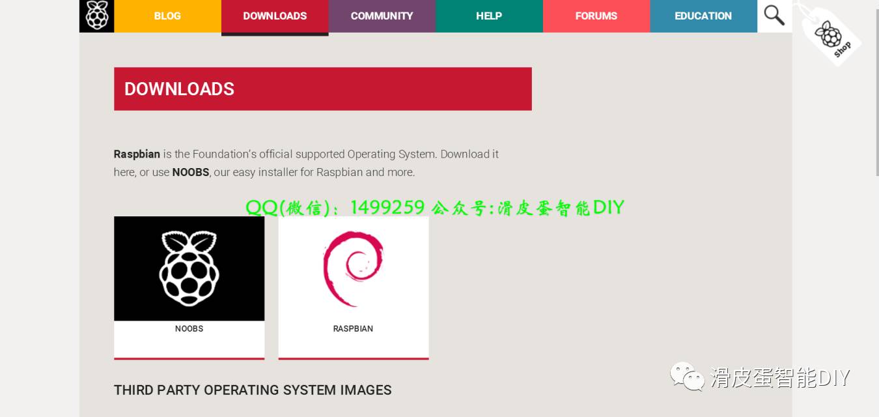Open the EDUCATION menu
The height and width of the screenshot is (417, 879).
(704, 16)
